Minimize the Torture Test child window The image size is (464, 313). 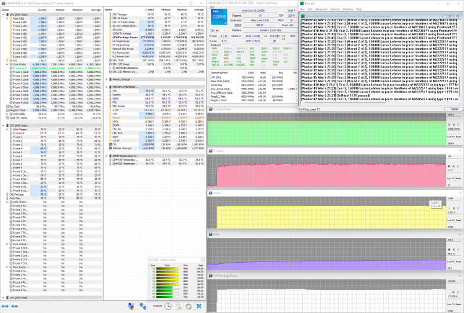tap(443, 16)
